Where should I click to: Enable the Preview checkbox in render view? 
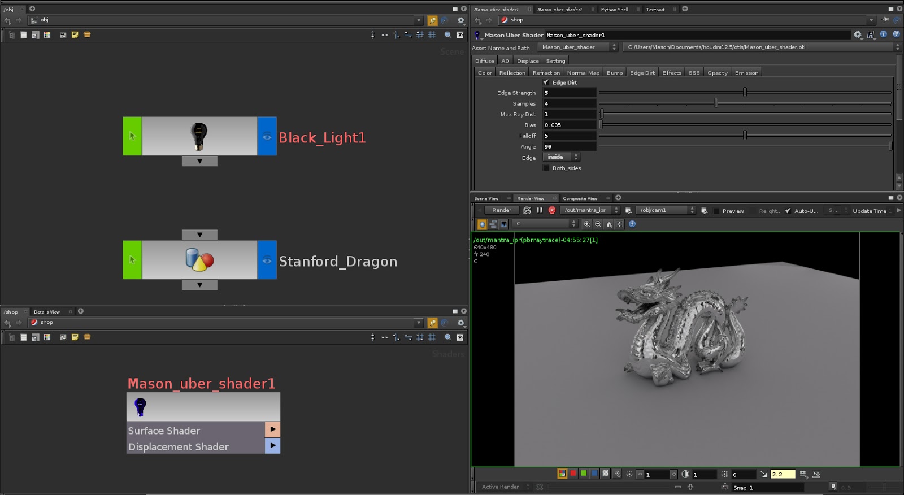pyautogui.click(x=716, y=211)
